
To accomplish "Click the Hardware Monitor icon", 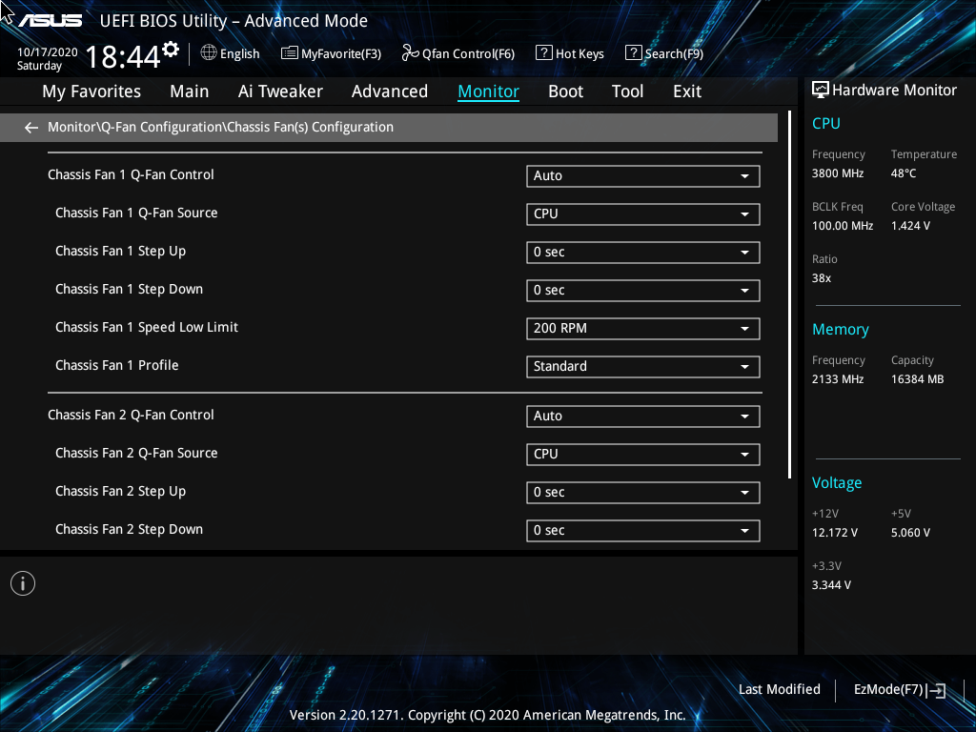I will click(821, 91).
